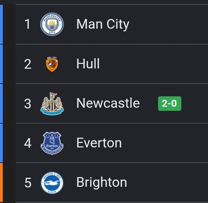Click the blue qualification bar beside Hull

click(1, 64)
